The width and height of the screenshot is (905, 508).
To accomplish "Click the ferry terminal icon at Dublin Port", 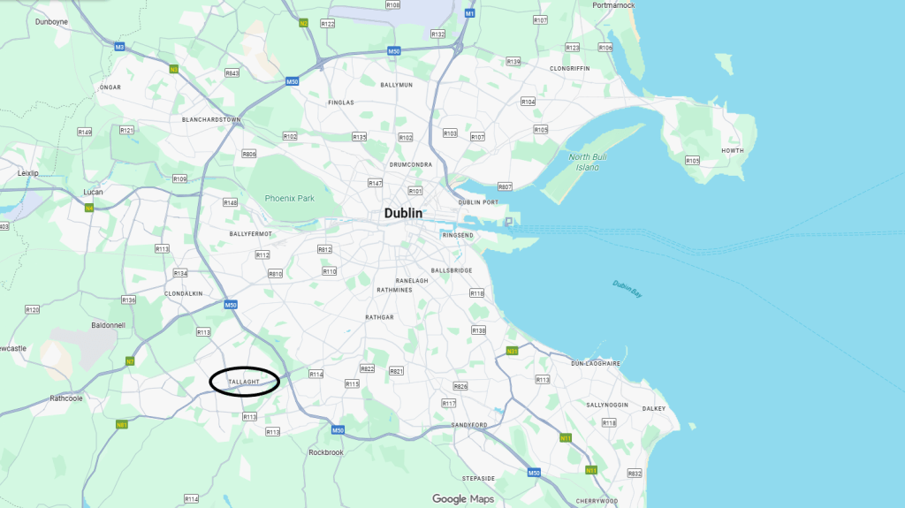I will pos(509,222).
